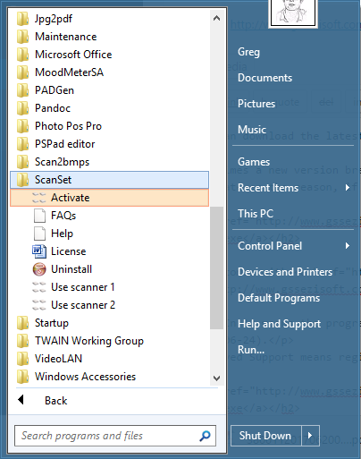Viewport: 361px width, 459px height.
Task: Click the Photo Pos Pro folder icon
Action: pos(23,126)
